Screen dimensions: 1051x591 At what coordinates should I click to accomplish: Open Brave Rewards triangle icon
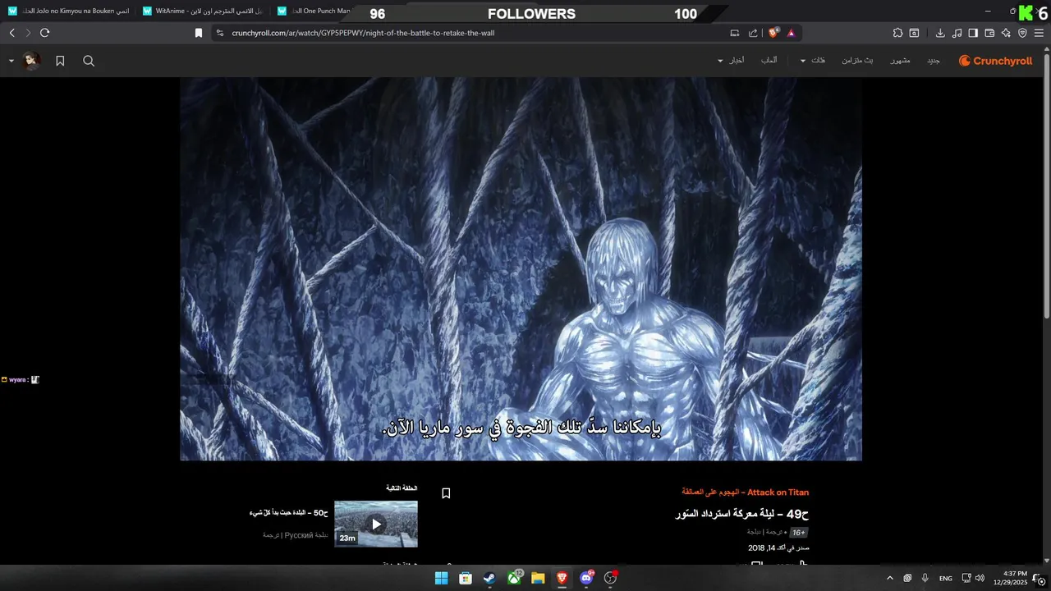[791, 33]
